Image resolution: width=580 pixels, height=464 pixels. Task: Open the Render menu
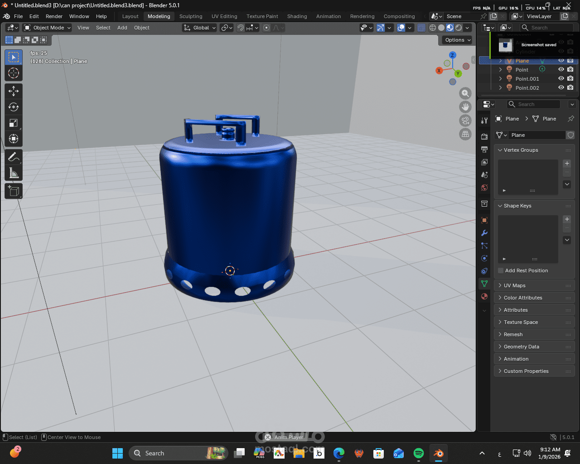(x=54, y=16)
